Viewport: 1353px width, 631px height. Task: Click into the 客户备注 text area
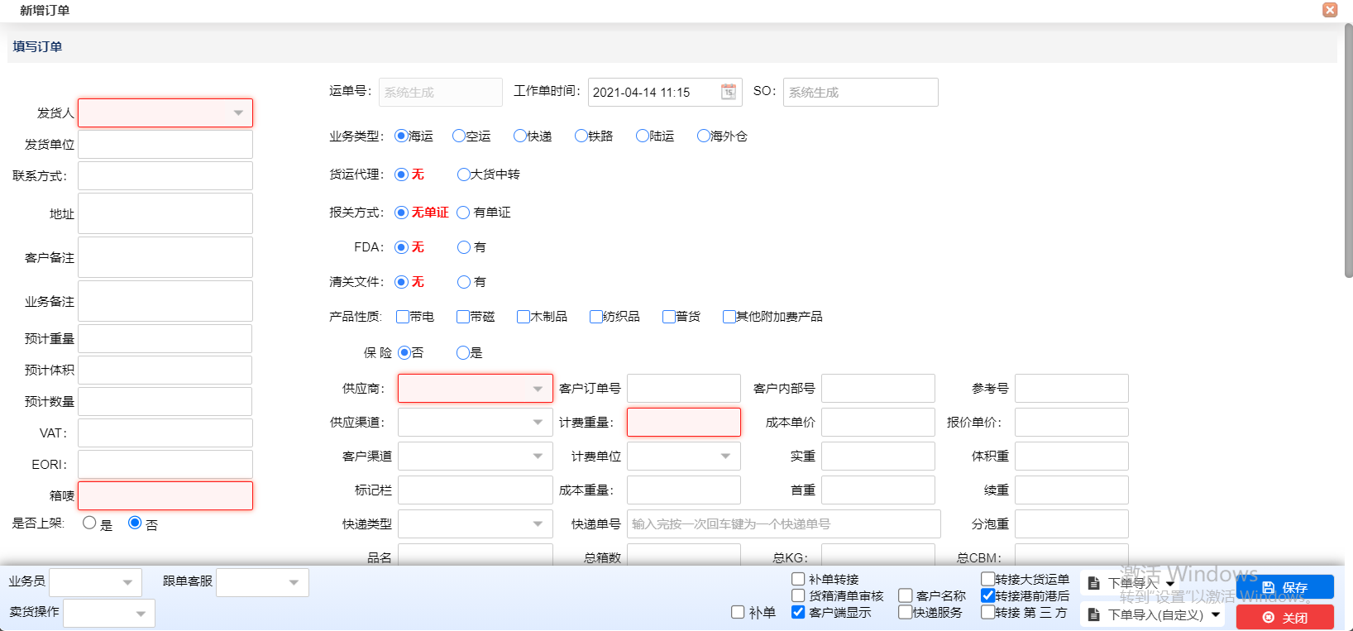point(165,257)
